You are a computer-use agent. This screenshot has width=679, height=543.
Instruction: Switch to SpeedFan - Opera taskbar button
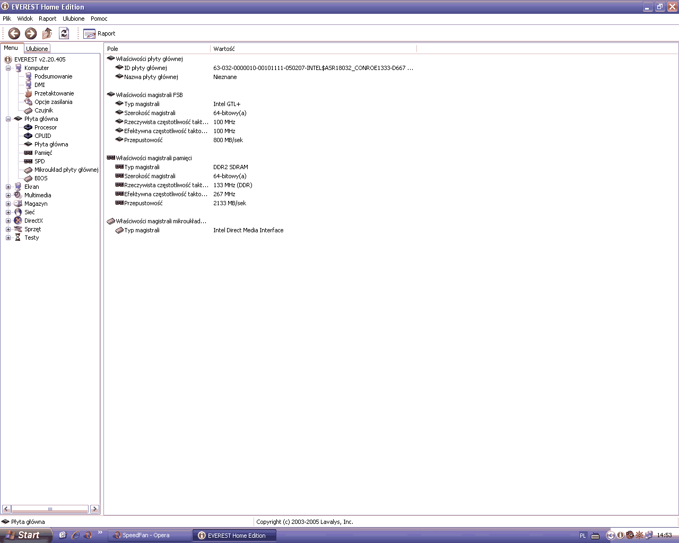click(149, 536)
